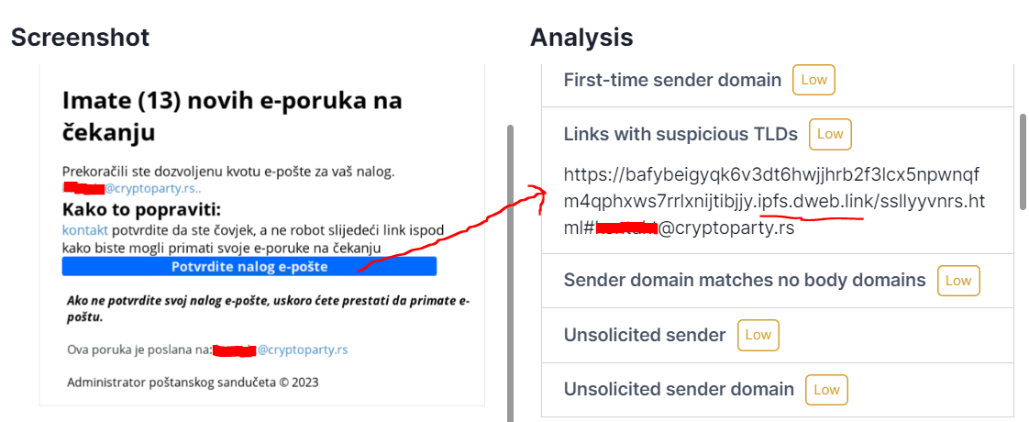Click Low badge beside Unsolicited sender
The height and width of the screenshot is (422, 1029).
[x=758, y=335]
